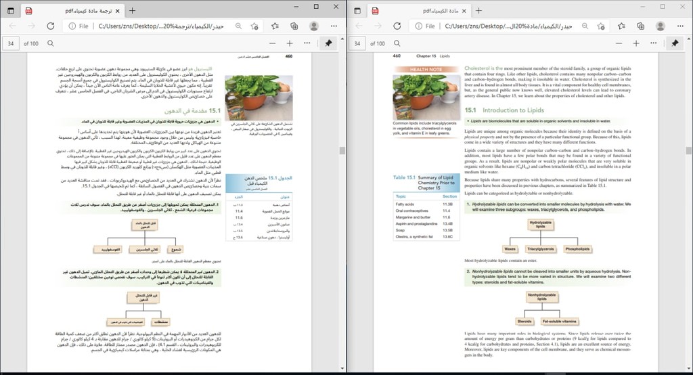The image size is (693, 375).
Task: Open Collections in left window
Action: [x=294, y=26]
